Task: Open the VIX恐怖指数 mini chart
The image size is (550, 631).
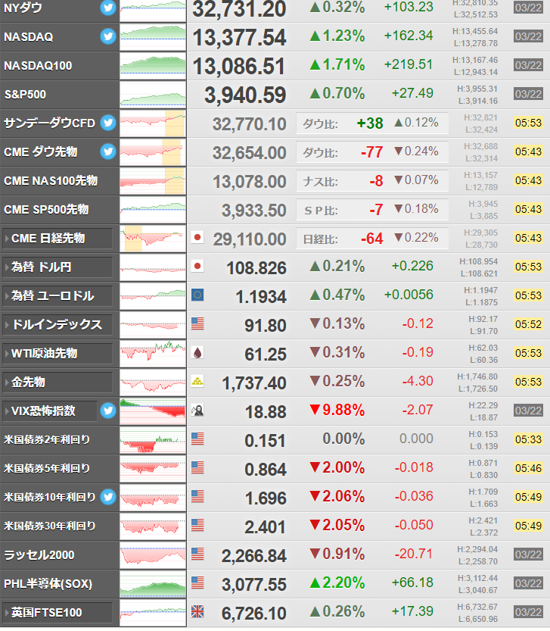Action: (x=153, y=411)
